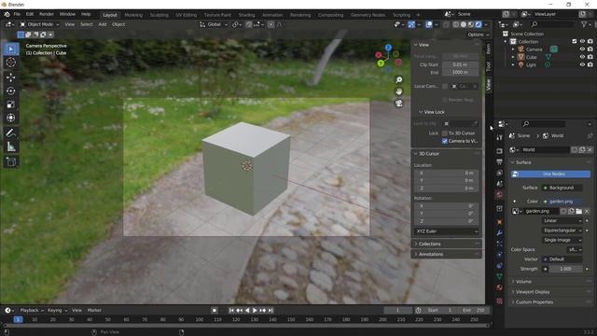Click the viewport zoom magnifier icon
This screenshot has height=336, width=597.
click(x=398, y=80)
